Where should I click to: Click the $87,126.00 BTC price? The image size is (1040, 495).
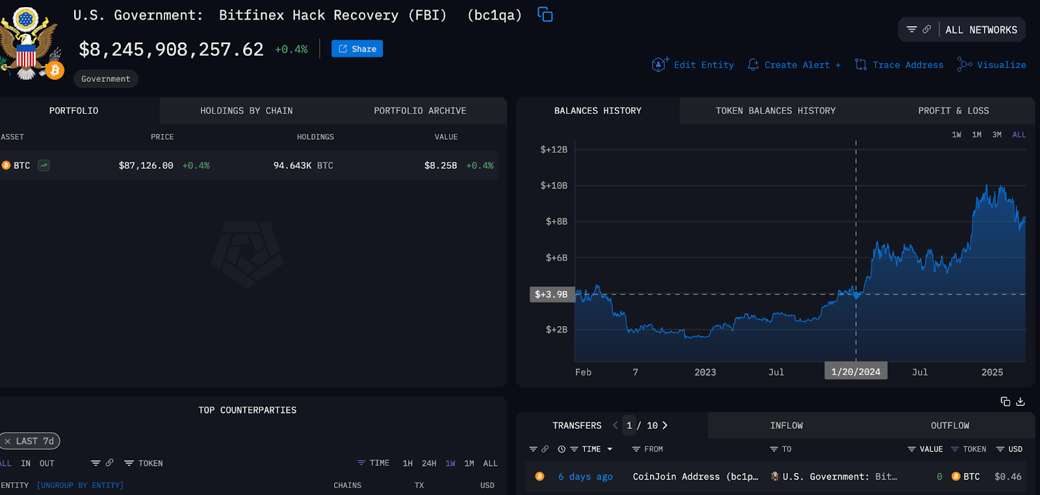pyautogui.click(x=146, y=166)
